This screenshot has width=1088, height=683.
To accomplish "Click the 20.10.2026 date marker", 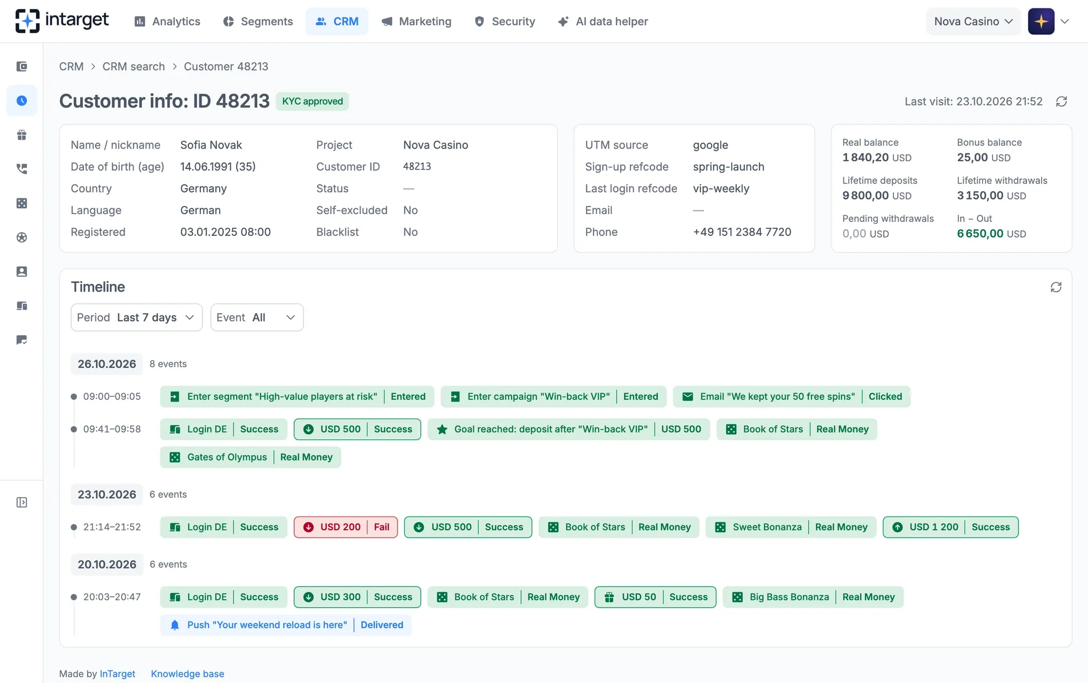I will pyautogui.click(x=107, y=564).
